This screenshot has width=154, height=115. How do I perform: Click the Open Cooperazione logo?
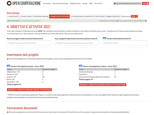[24, 3]
